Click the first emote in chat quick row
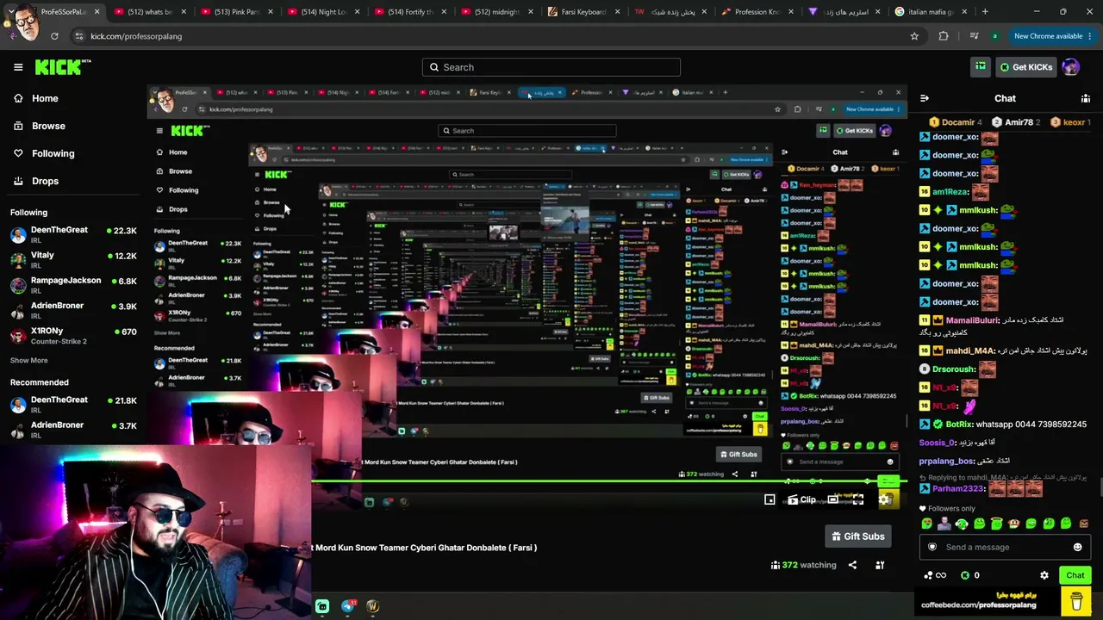Screen dimensions: 1103x620 point(926,524)
